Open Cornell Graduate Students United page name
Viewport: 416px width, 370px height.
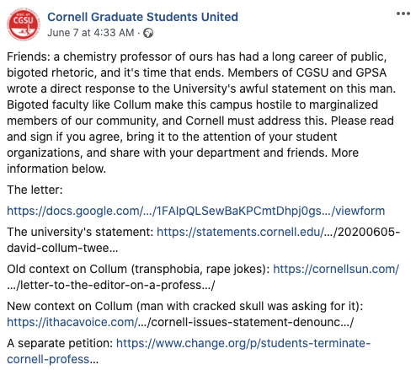coord(142,17)
